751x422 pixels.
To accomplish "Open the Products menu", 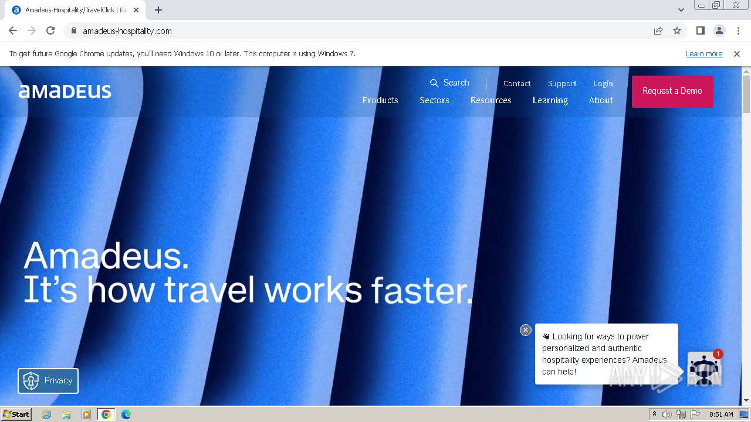I will point(380,100).
